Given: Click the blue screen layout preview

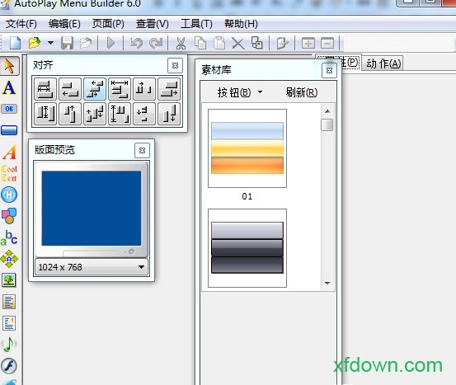Looking at the screenshot, I should [x=92, y=209].
